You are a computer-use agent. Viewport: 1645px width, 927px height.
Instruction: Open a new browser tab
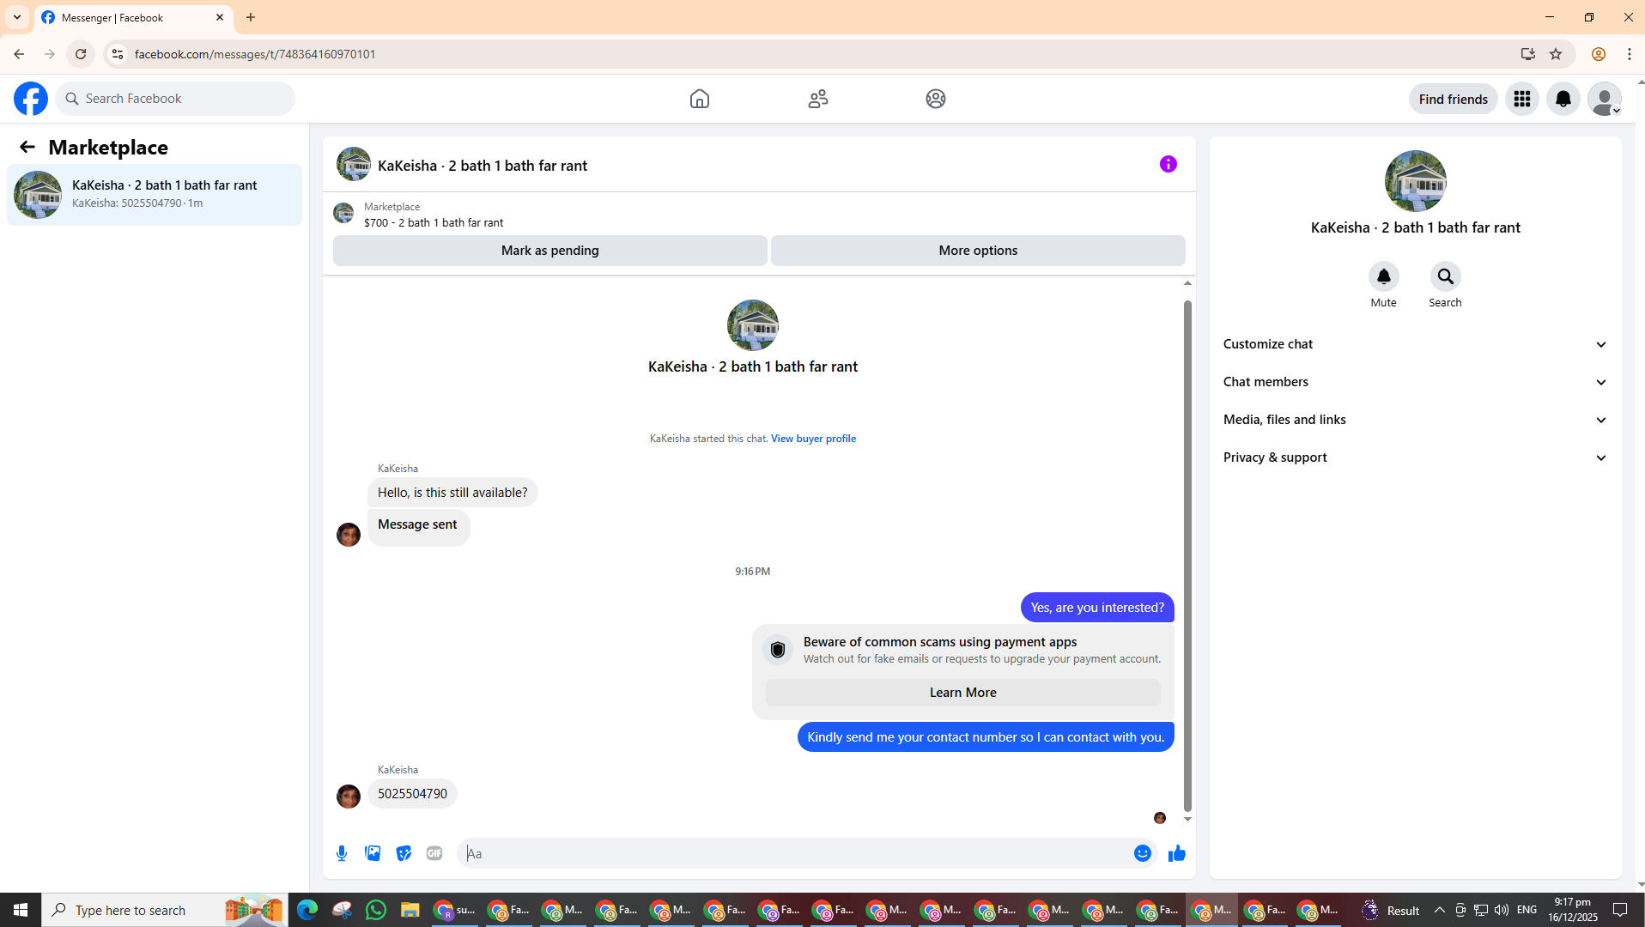pyautogui.click(x=251, y=17)
